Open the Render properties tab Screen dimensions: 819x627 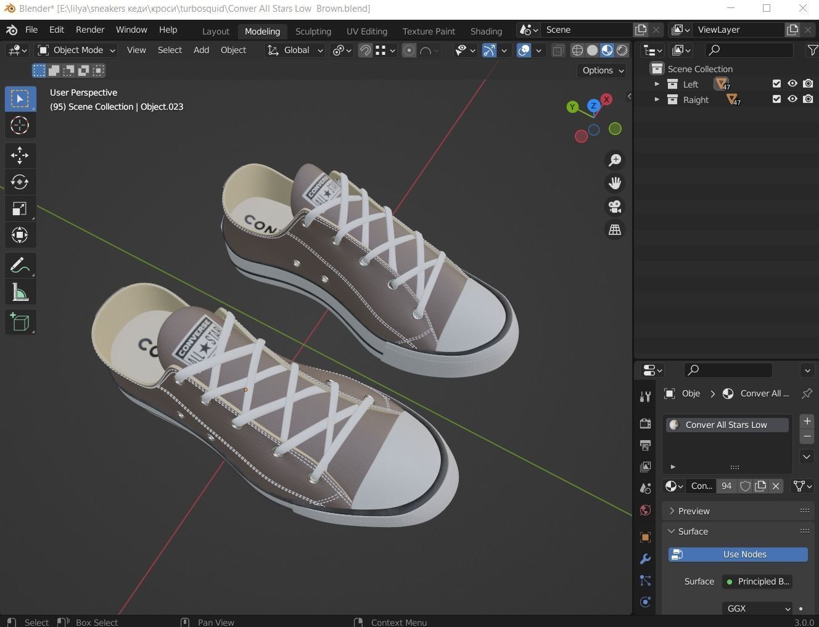(645, 423)
